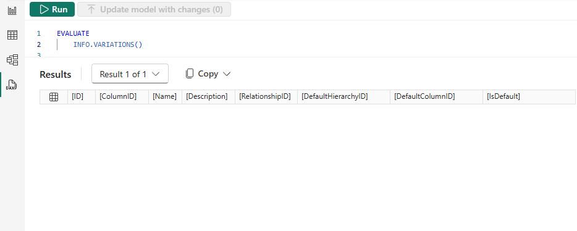The width and height of the screenshot is (577, 231).
Task: Select the [Description] column header
Action: pos(208,97)
